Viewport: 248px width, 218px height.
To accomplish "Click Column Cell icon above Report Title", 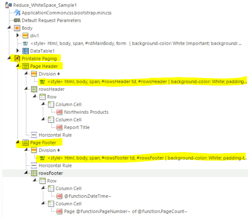I will 51,120.
